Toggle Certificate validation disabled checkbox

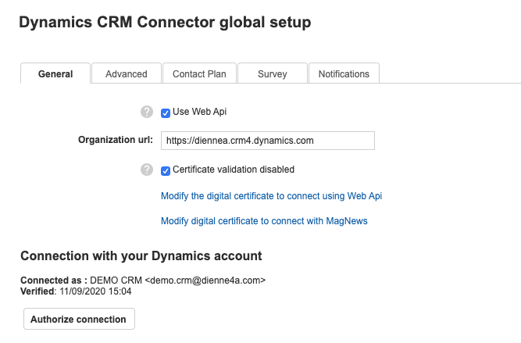[x=166, y=171]
